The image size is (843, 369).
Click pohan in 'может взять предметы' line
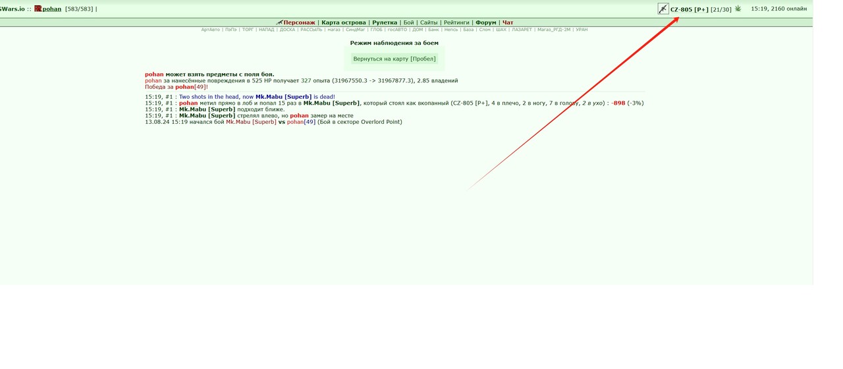point(154,74)
